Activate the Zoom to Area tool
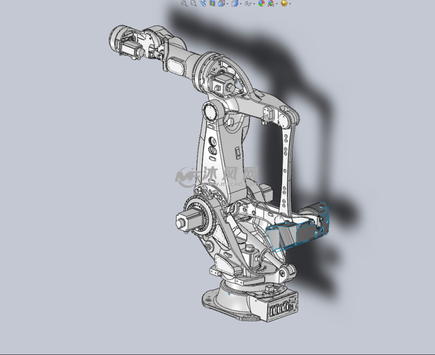 point(193,4)
